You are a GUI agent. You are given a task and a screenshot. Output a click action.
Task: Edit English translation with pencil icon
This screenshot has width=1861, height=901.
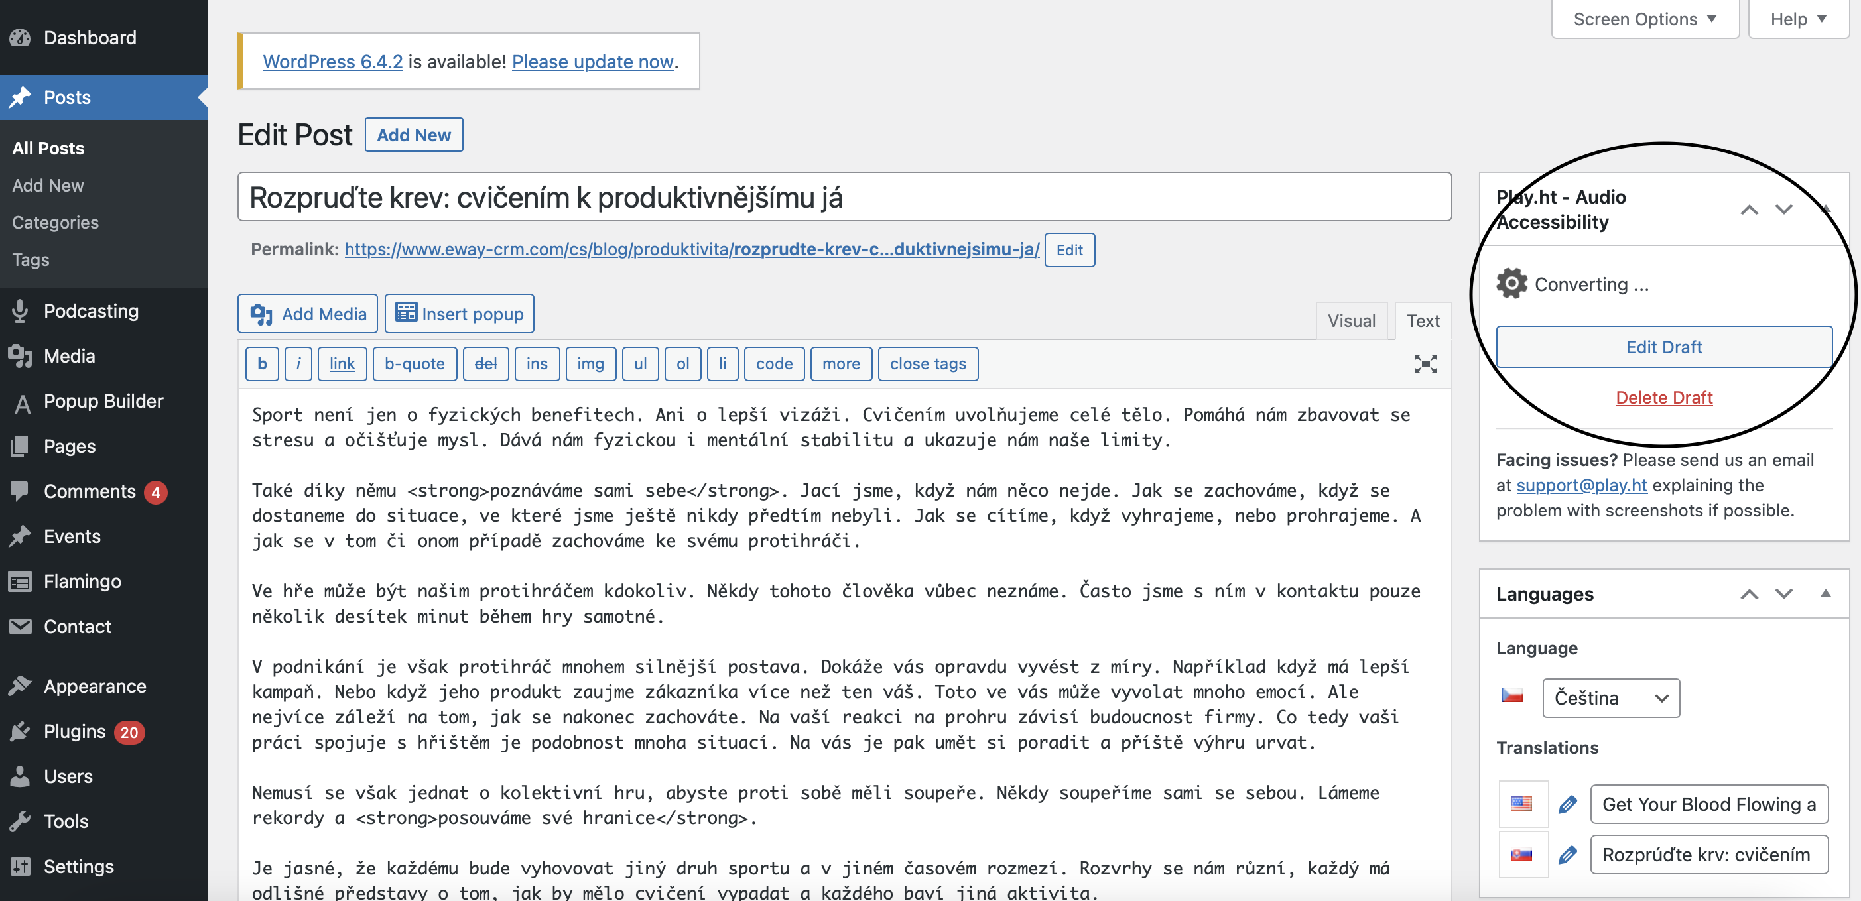[x=1567, y=804]
